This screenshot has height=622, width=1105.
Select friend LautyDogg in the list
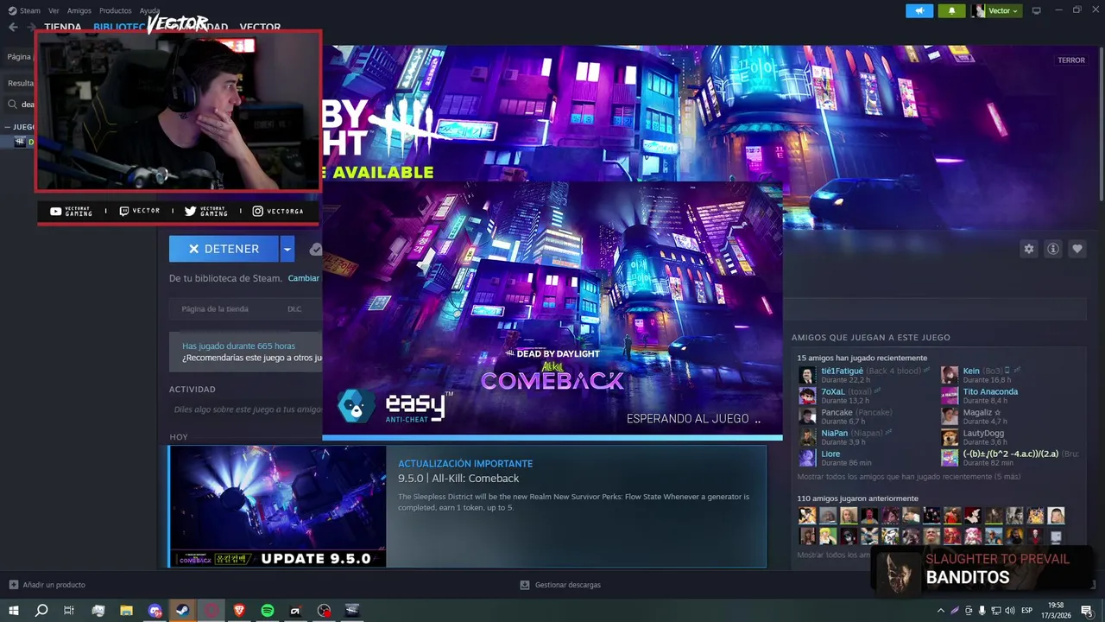983,433
